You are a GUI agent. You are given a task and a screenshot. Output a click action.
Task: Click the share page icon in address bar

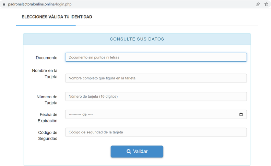tap(258, 4)
